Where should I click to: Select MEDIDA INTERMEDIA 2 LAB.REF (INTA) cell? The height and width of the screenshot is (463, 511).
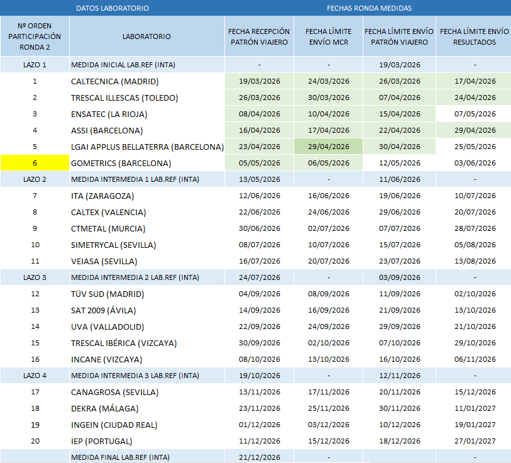click(146, 277)
